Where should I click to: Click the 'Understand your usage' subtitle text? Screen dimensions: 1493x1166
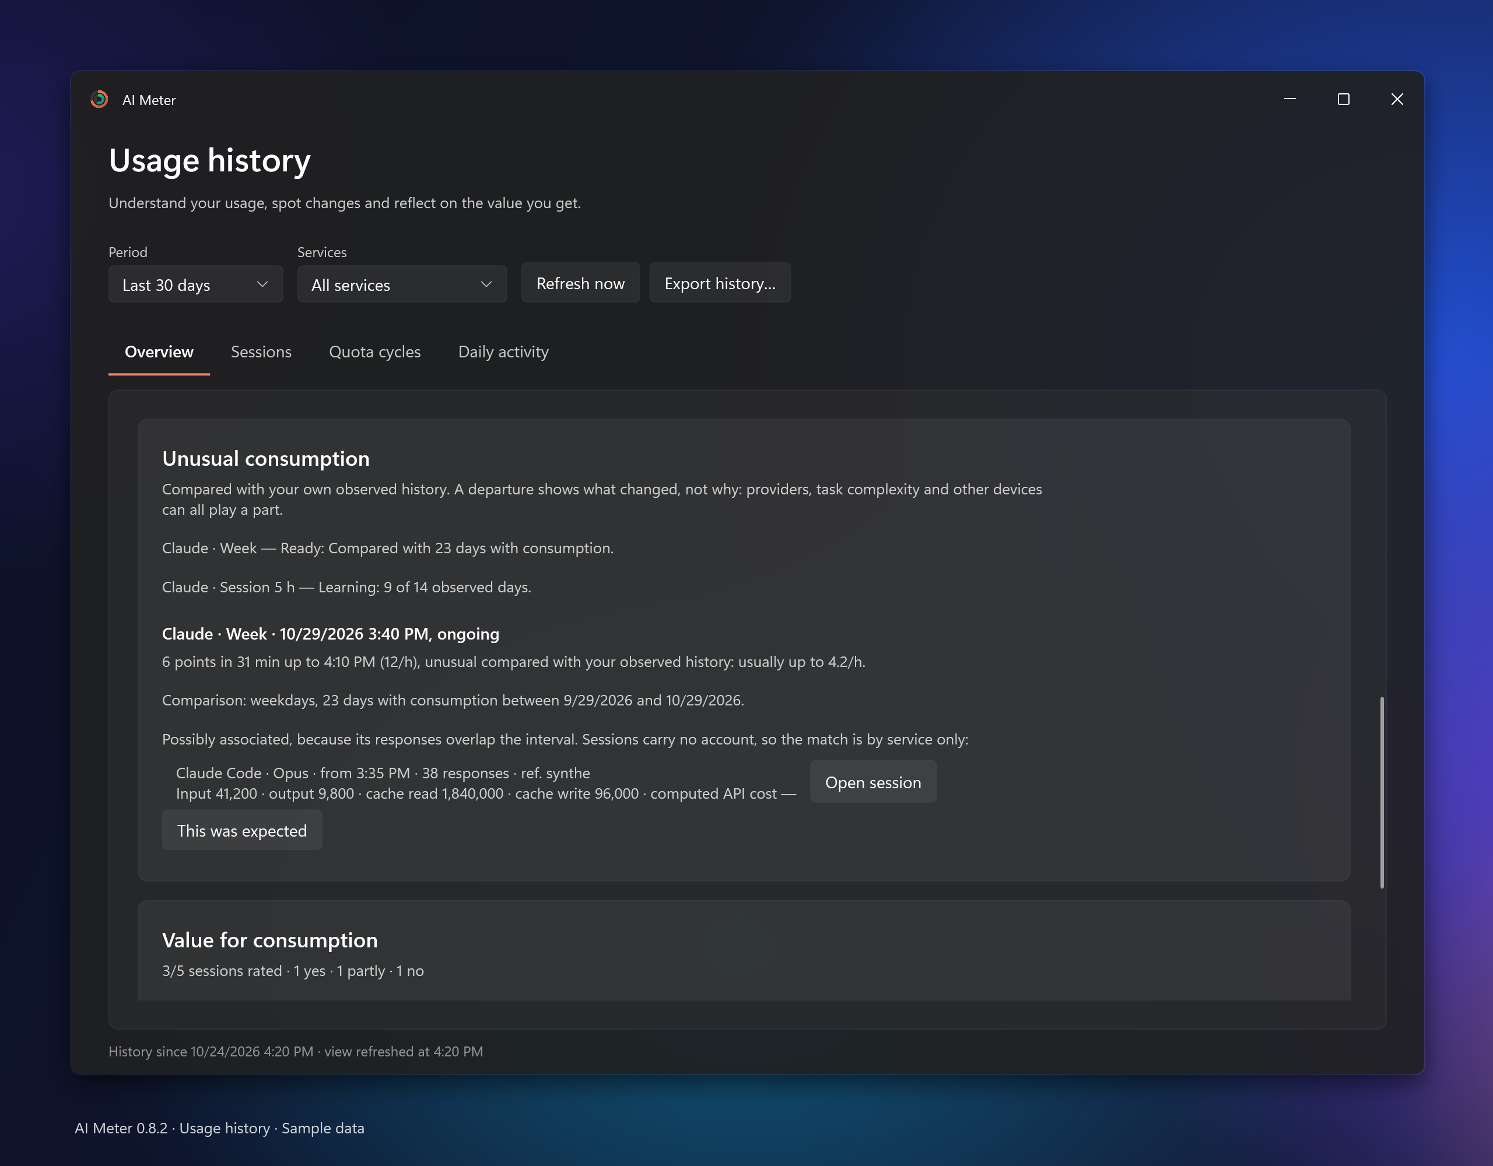point(345,203)
